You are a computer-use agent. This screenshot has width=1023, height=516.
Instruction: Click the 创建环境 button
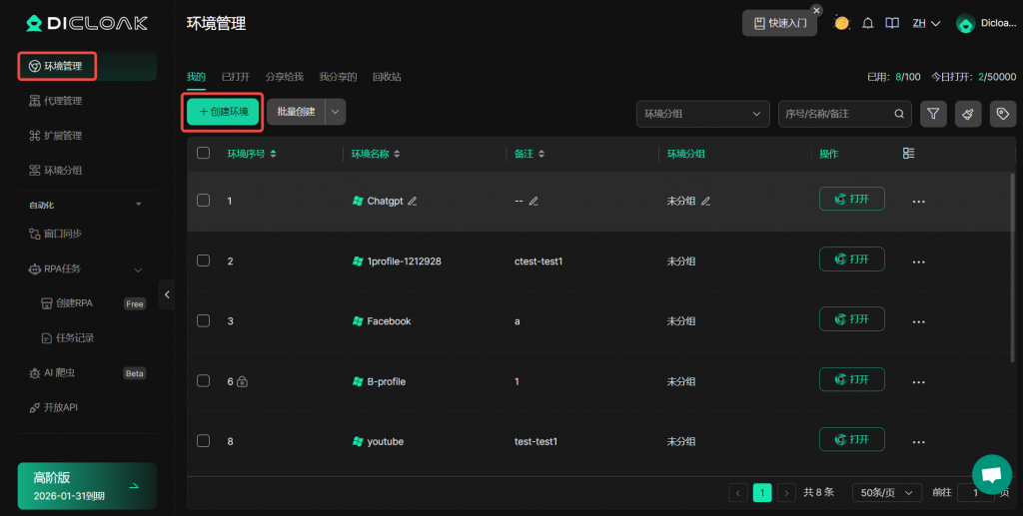tap(223, 112)
